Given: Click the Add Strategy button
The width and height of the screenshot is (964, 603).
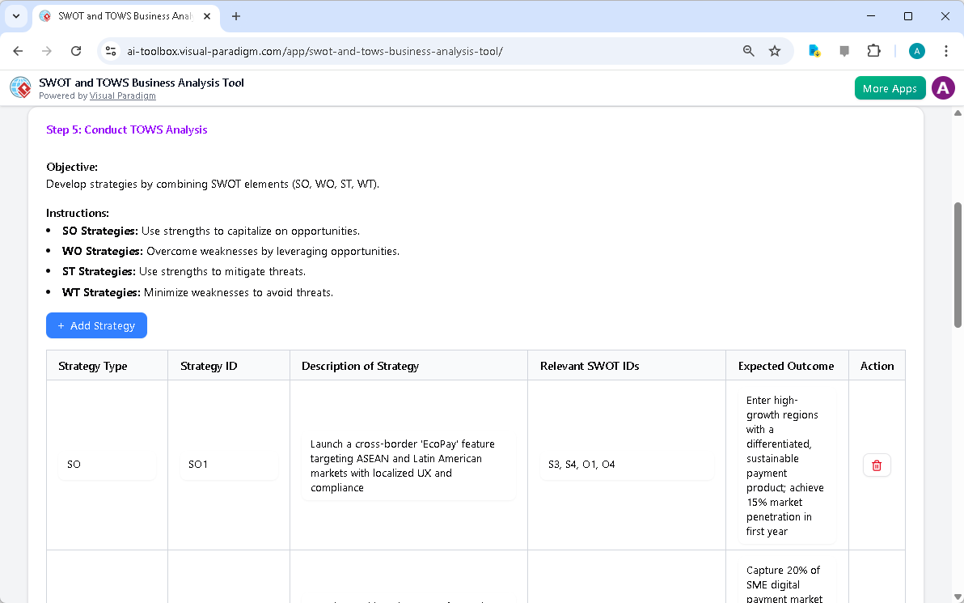Looking at the screenshot, I should pyautogui.click(x=96, y=325).
